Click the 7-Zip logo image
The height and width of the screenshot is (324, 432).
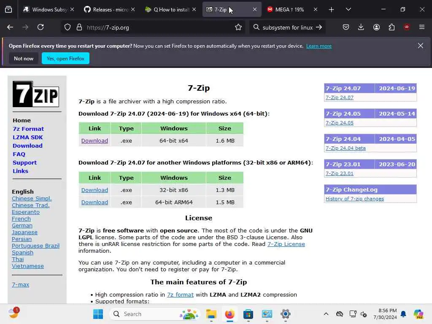[36, 94]
